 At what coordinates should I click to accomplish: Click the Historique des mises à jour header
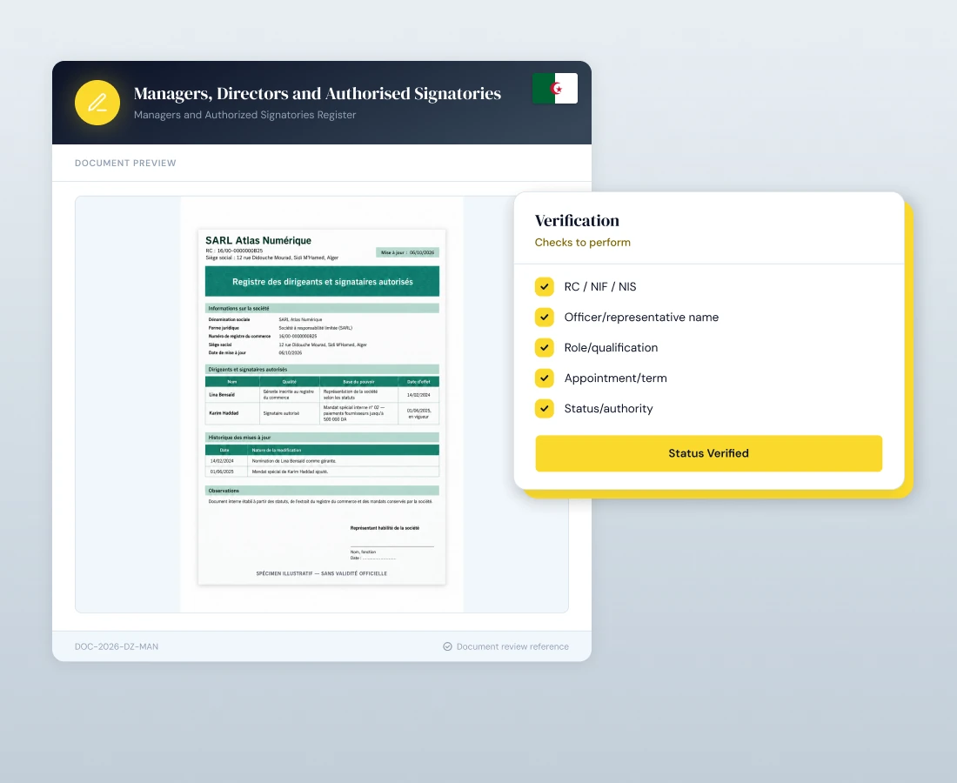click(x=322, y=438)
